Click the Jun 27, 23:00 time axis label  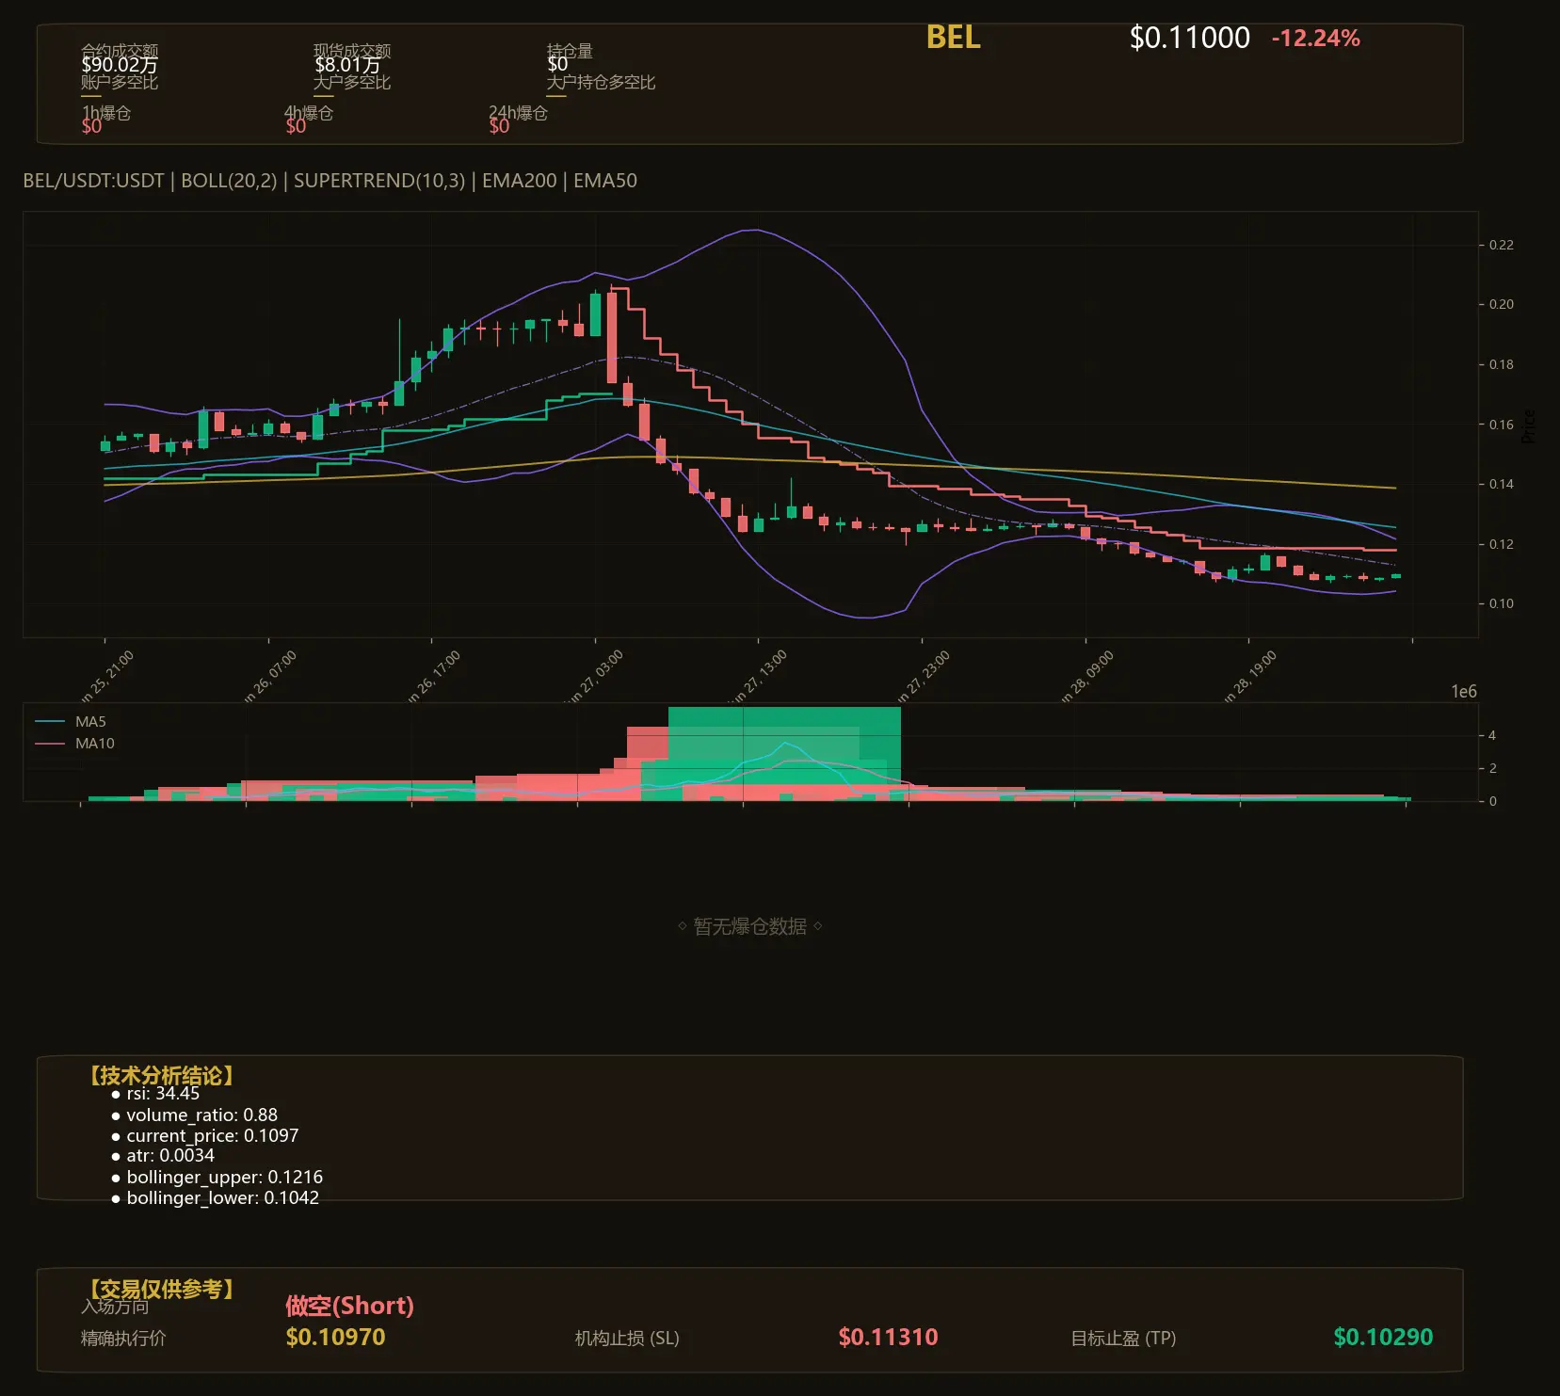point(923,676)
